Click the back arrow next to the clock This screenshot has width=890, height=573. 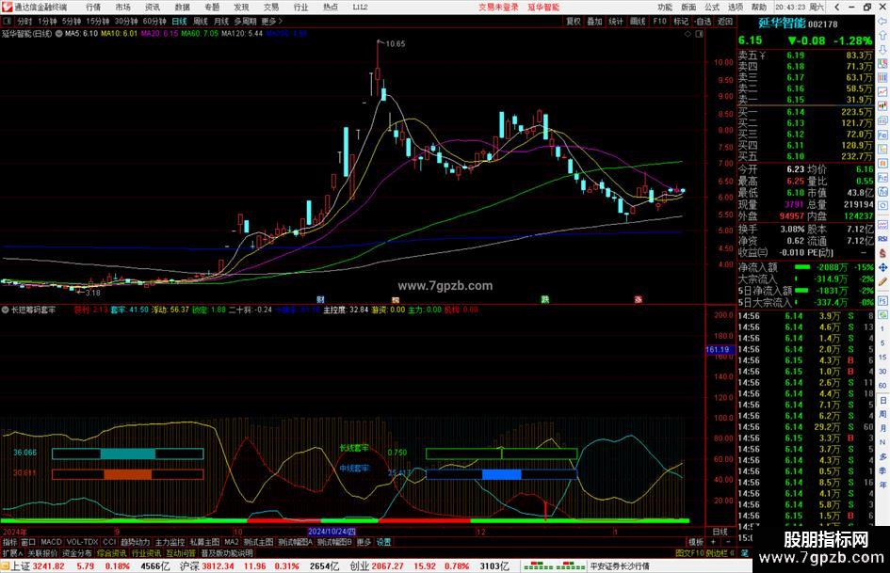tap(837, 7)
